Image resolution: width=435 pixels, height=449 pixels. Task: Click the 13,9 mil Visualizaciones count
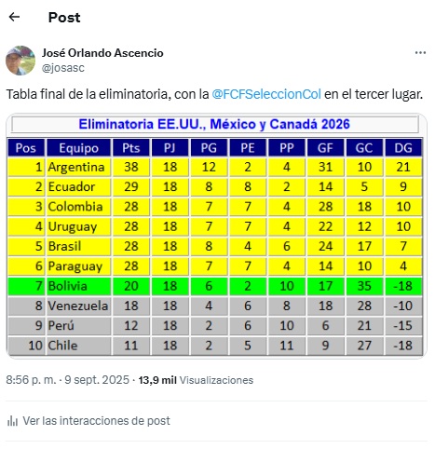click(196, 380)
